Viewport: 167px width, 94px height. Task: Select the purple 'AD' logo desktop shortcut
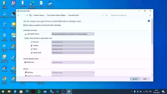pyautogui.click(x=14, y=4)
